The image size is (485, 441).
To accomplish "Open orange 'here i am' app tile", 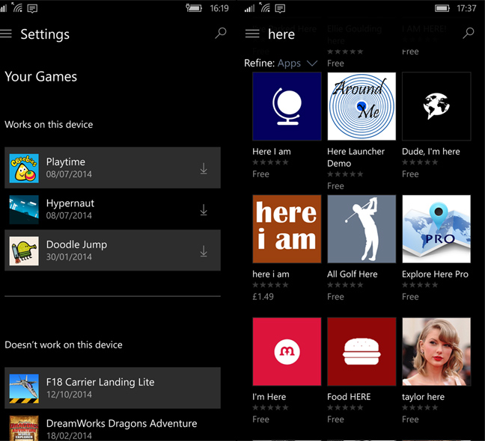I will point(287,229).
